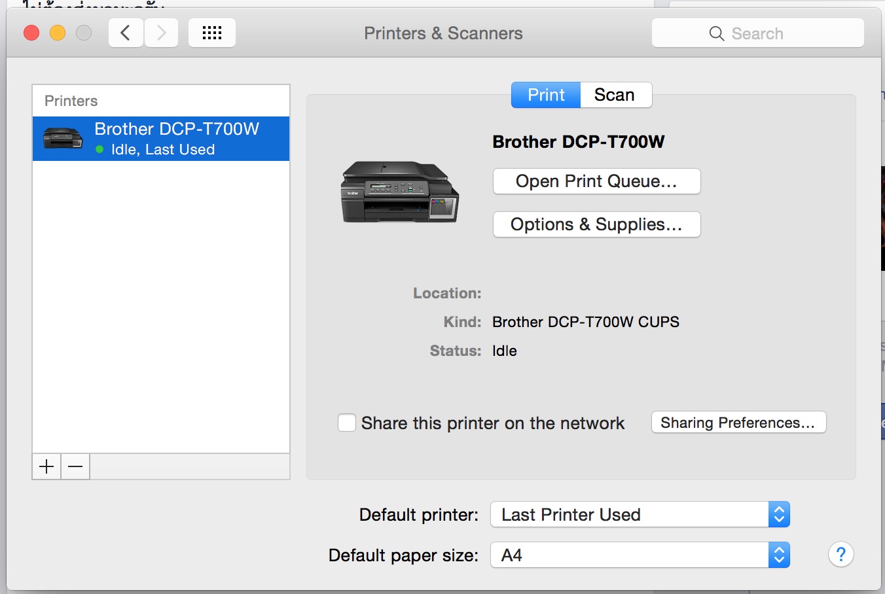Click the search magnifier icon
885x594 pixels.
[x=717, y=33]
